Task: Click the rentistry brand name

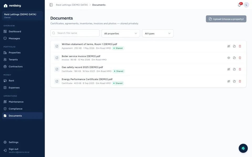Action: point(15,5)
